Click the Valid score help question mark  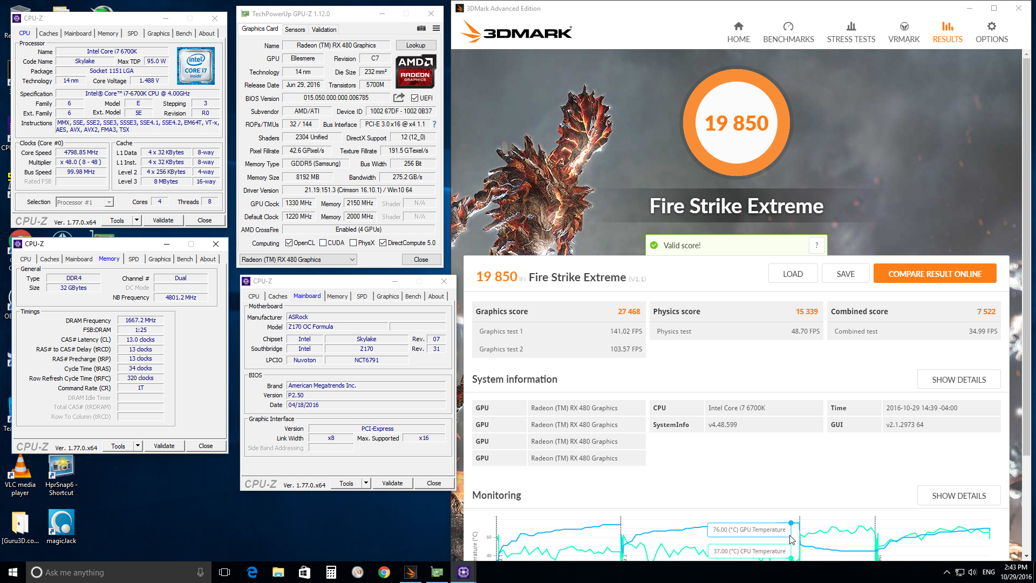coord(816,245)
